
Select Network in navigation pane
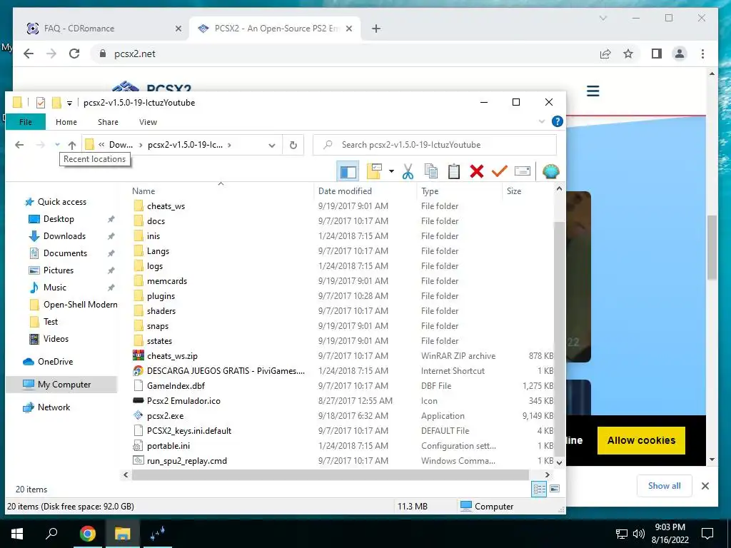(54, 407)
